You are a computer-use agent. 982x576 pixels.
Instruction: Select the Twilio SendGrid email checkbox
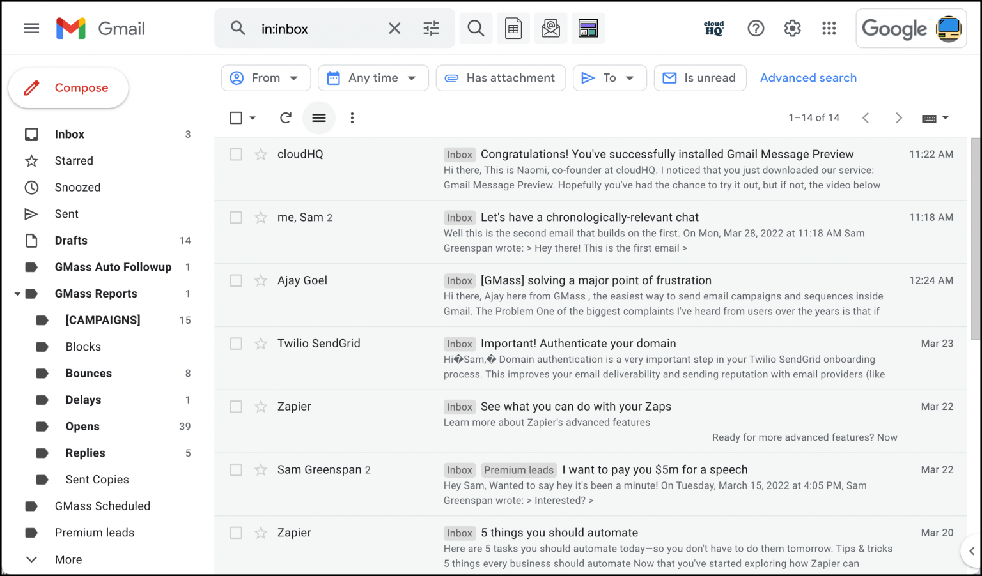(x=236, y=343)
